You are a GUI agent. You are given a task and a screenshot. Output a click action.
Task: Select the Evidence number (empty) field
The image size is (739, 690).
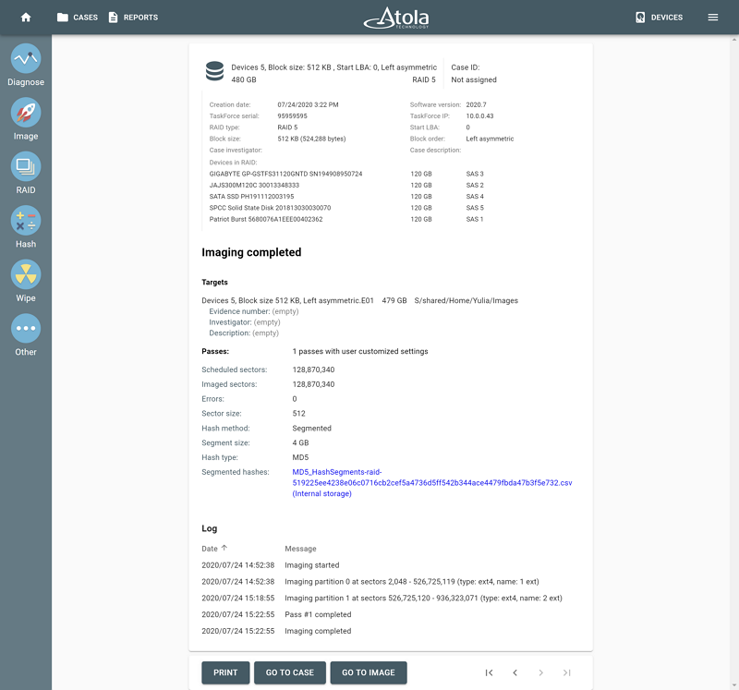(x=254, y=311)
